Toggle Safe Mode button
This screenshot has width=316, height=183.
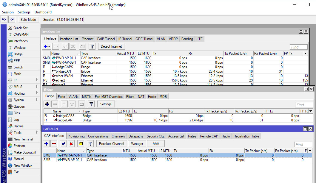click(28, 20)
